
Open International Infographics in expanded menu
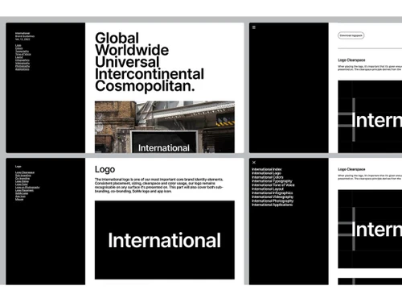[273, 193]
